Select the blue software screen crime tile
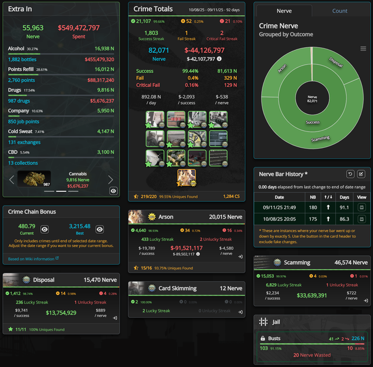 pyautogui.click(x=218, y=138)
